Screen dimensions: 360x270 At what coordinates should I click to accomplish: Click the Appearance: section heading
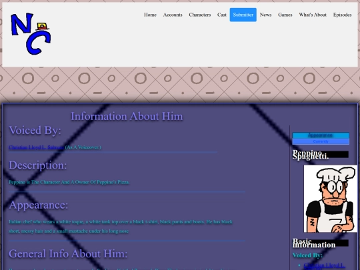click(39, 205)
